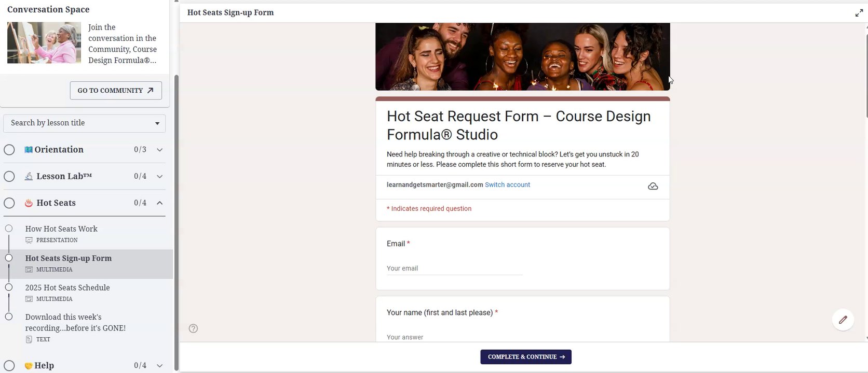Open the 2025 Hot Seats Schedule lesson
The height and width of the screenshot is (373, 868).
67,288
